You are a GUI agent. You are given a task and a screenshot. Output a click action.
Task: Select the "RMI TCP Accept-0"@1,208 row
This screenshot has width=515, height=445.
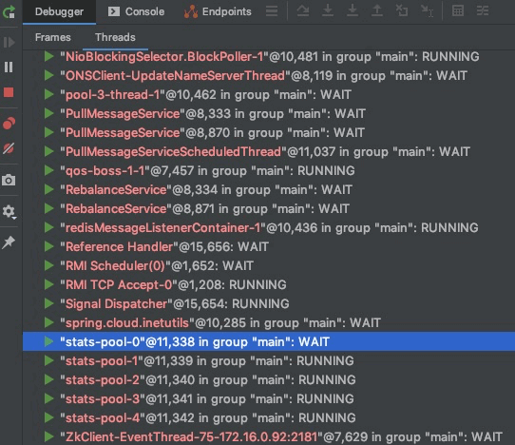coord(269,285)
